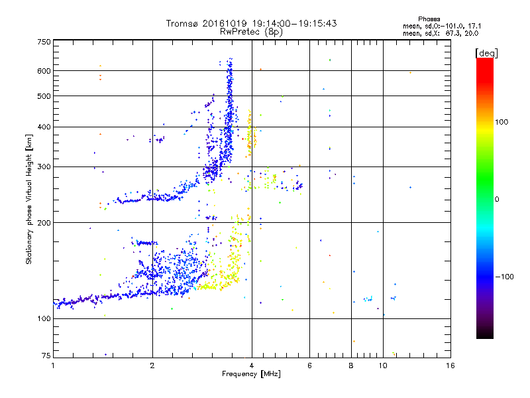Screen dimensions: 530x398
Task: Click the "Frequency [MHz]" axis label
Action: click(x=251, y=374)
